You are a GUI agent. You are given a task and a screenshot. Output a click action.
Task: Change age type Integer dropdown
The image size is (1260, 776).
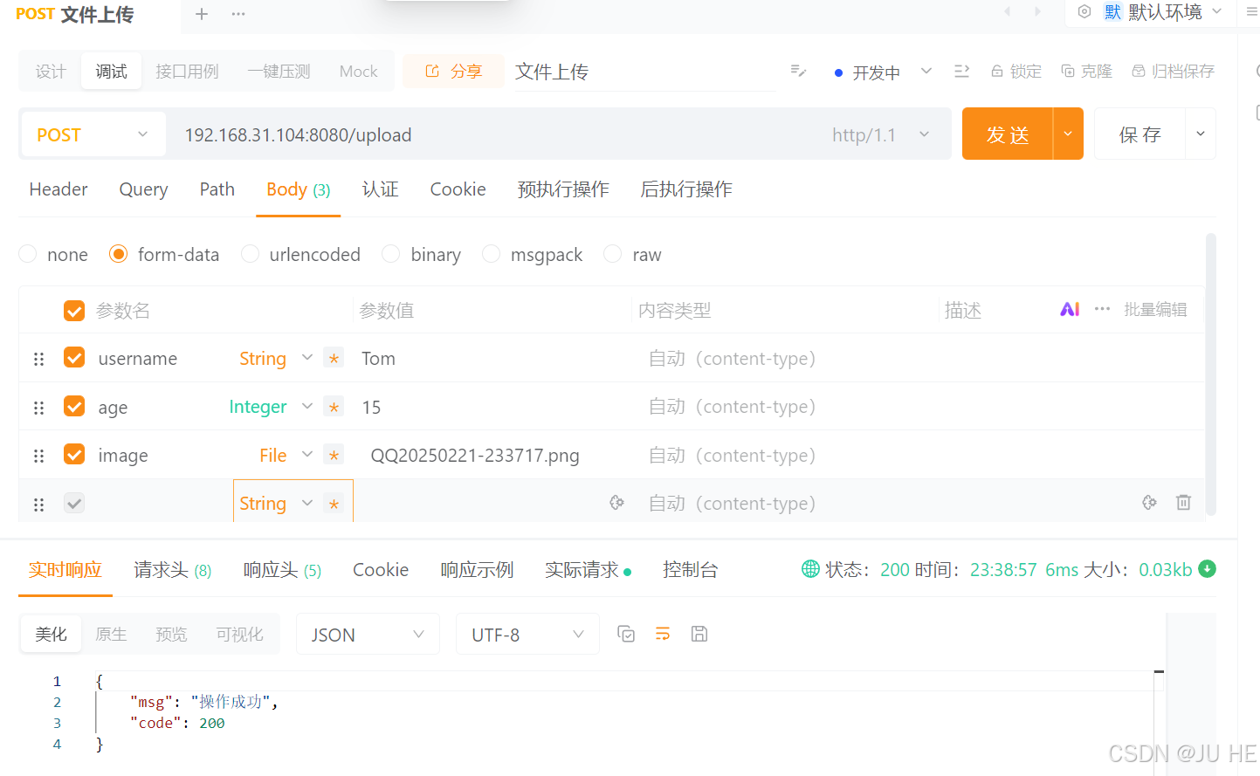(x=270, y=407)
